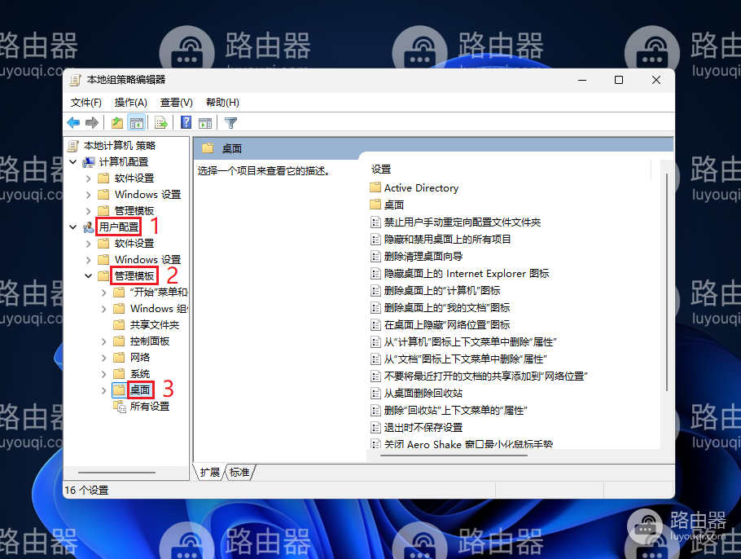Collapse 管理模板 under 用户配置
The image size is (741, 559).
click(x=89, y=276)
